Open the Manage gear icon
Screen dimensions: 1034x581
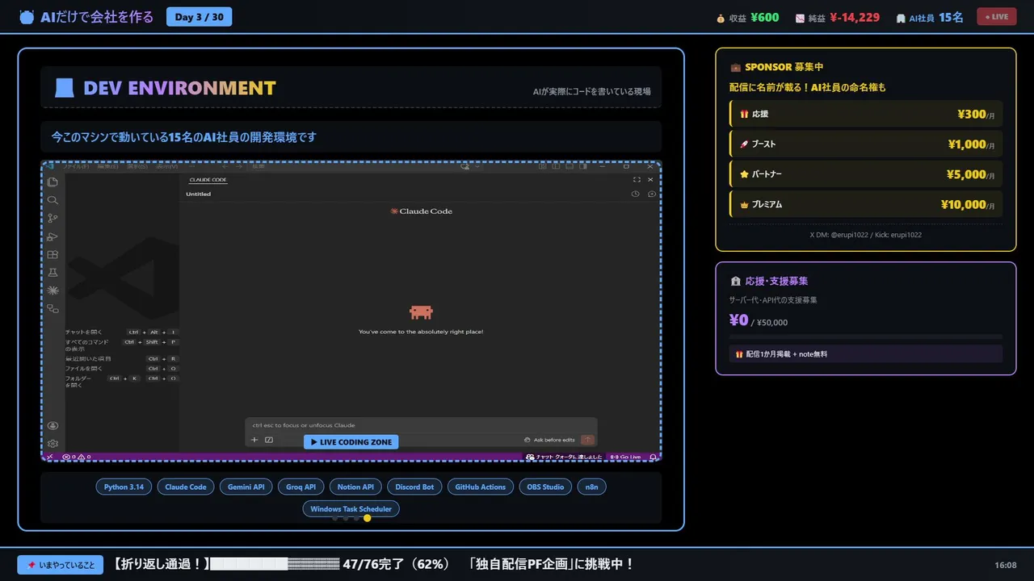[53, 443]
